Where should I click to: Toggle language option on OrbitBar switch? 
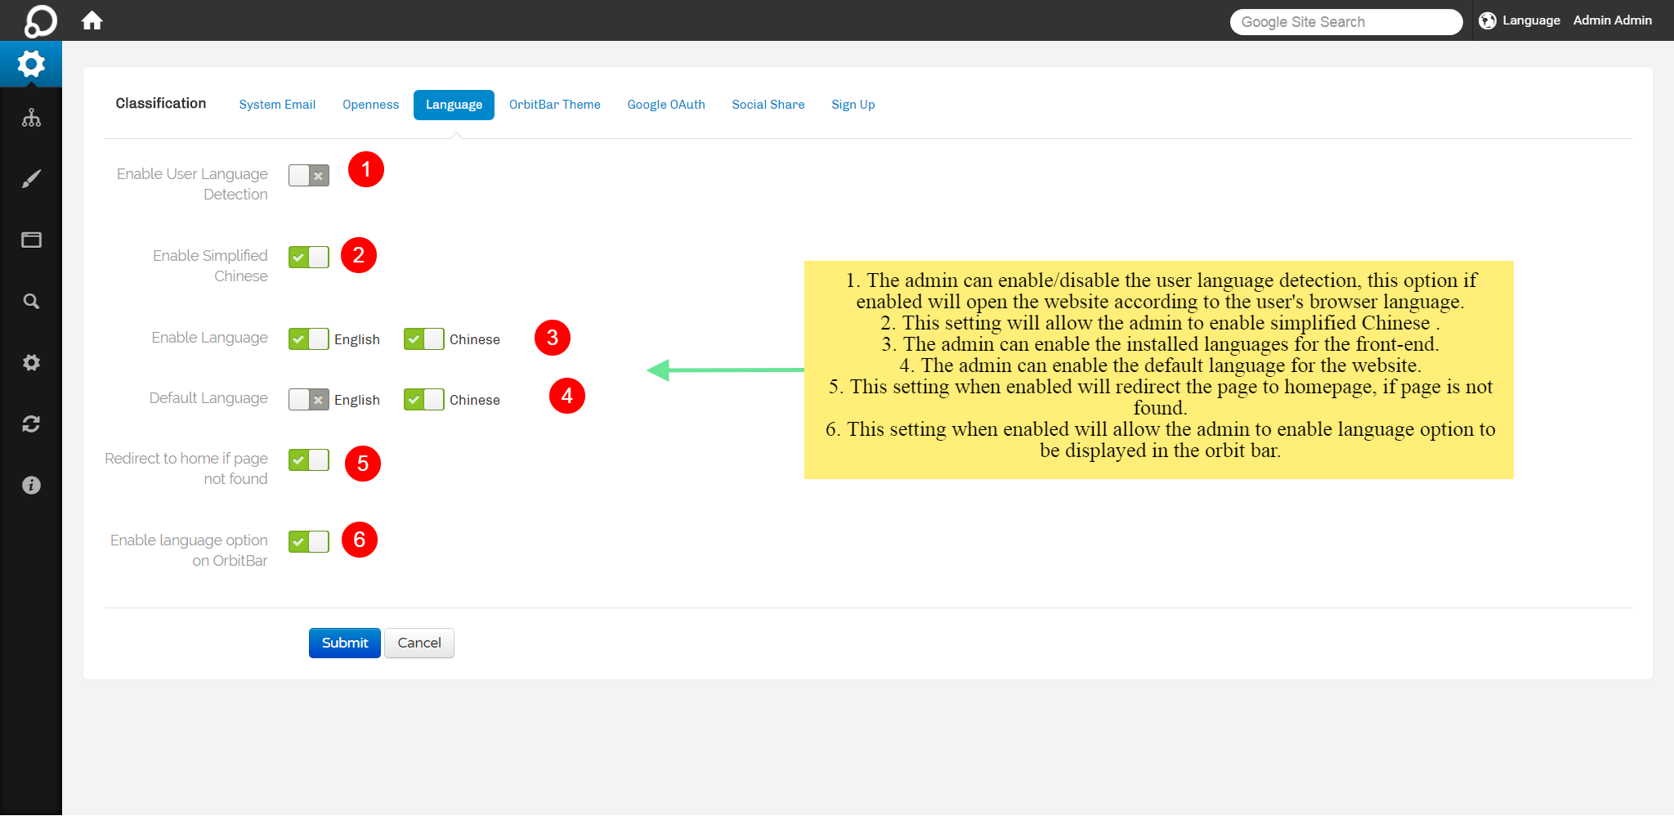pyautogui.click(x=309, y=541)
